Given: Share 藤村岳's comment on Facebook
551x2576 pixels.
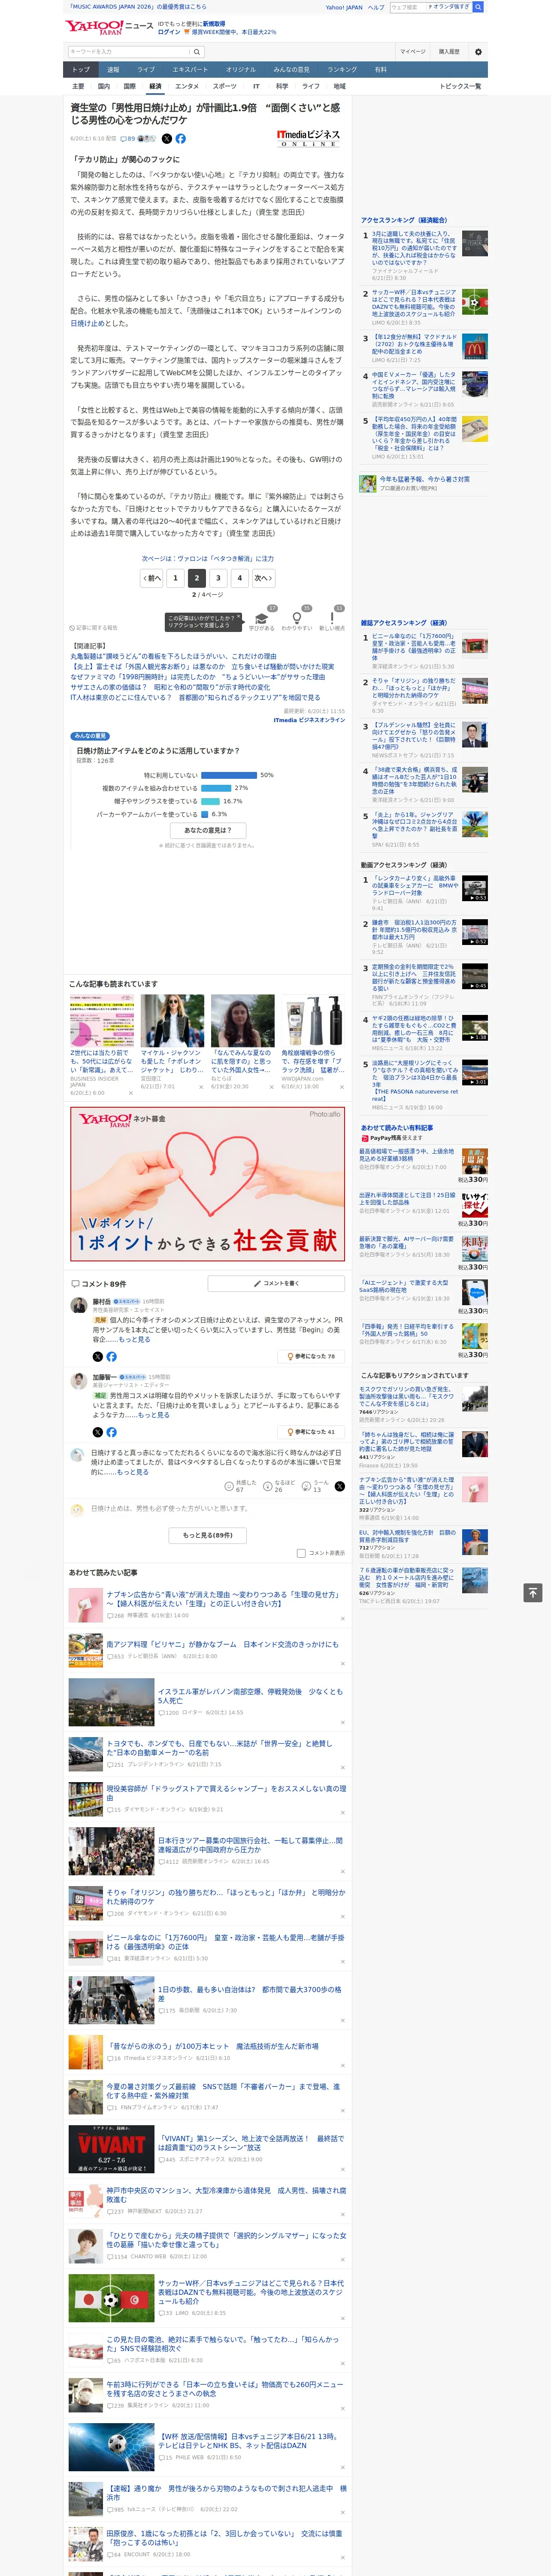Looking at the screenshot, I should [x=112, y=1357].
